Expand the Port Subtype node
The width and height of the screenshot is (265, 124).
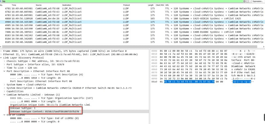(5, 64)
